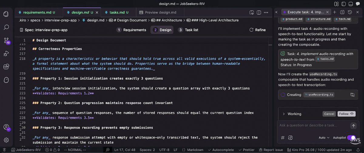
Task: Open the Design Document breadcrumb
Action: [127, 20]
